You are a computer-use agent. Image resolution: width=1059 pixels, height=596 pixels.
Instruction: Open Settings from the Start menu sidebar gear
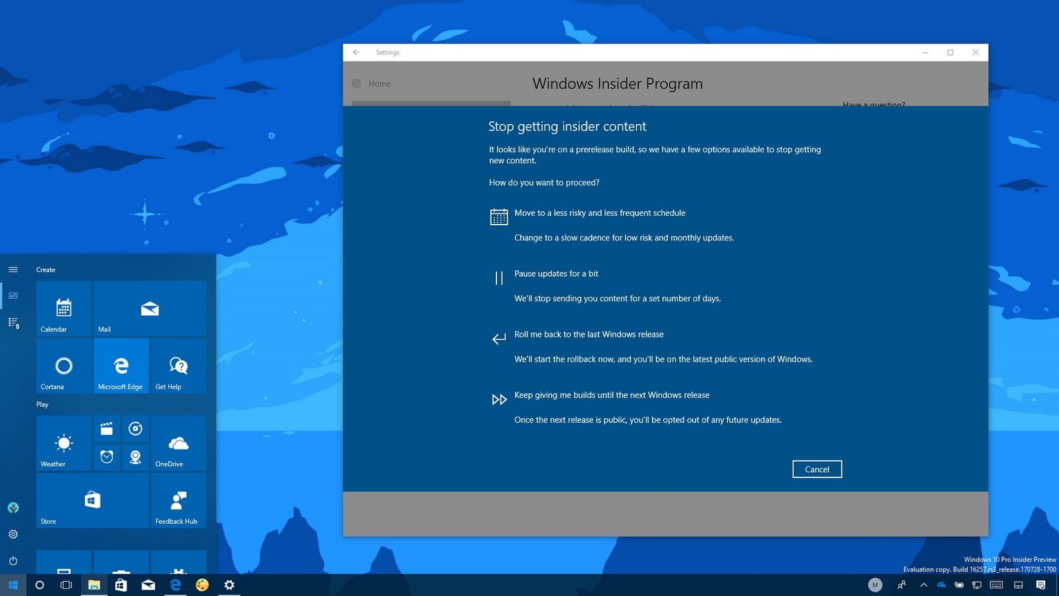(13, 534)
